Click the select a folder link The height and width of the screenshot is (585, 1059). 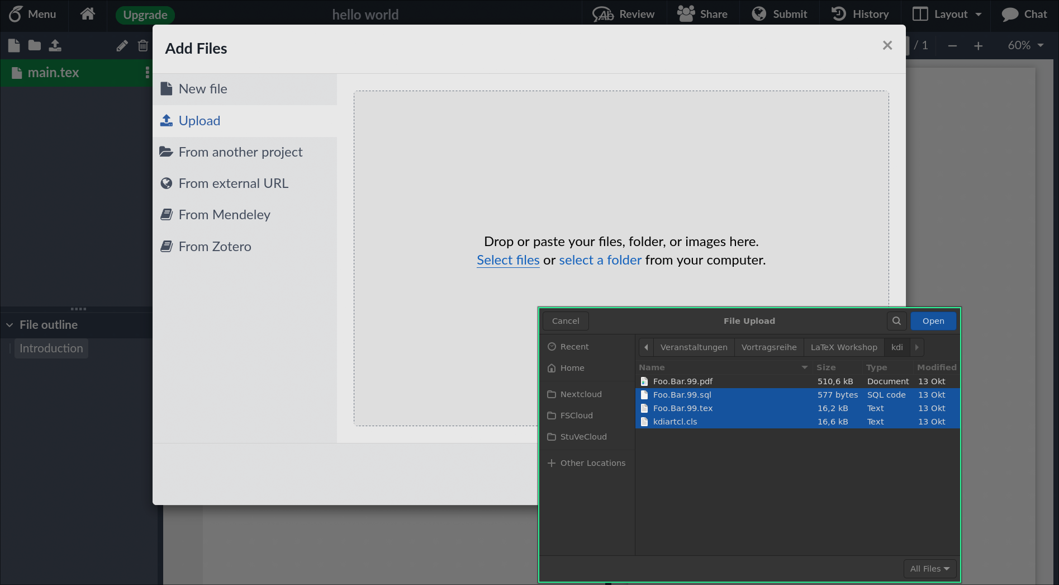(x=600, y=260)
